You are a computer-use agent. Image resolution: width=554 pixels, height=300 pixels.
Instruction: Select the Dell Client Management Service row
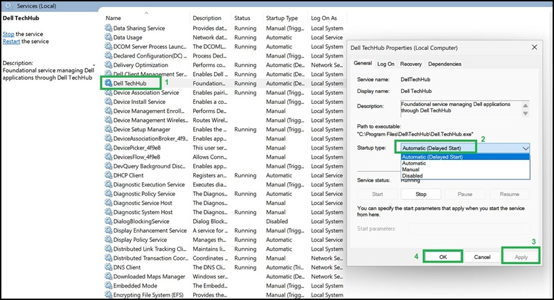224,74
